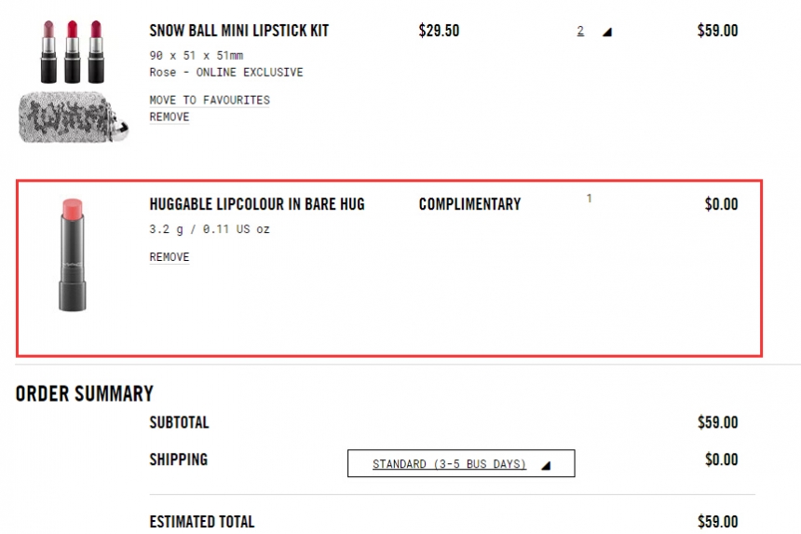
Task: Click the Subtotal label
Action: pyautogui.click(x=179, y=422)
